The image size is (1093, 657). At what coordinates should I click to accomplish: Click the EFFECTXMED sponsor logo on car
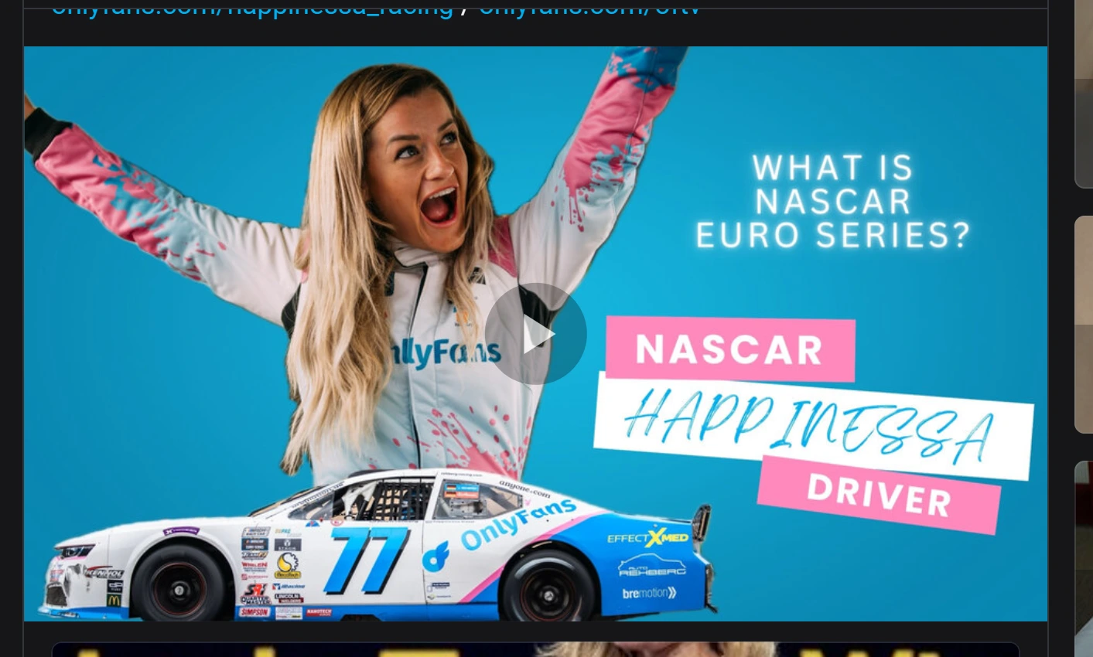(x=648, y=536)
